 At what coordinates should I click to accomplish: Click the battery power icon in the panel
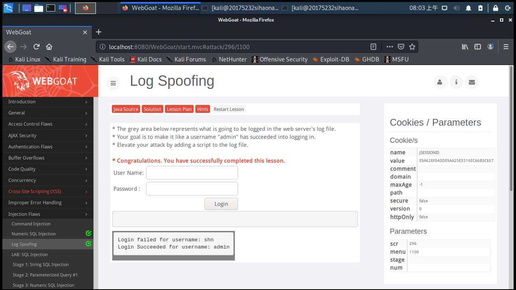480,8
